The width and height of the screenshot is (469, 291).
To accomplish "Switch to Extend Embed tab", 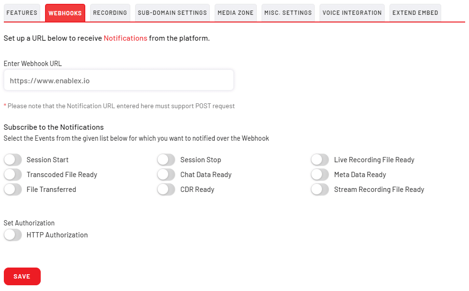I will (415, 13).
